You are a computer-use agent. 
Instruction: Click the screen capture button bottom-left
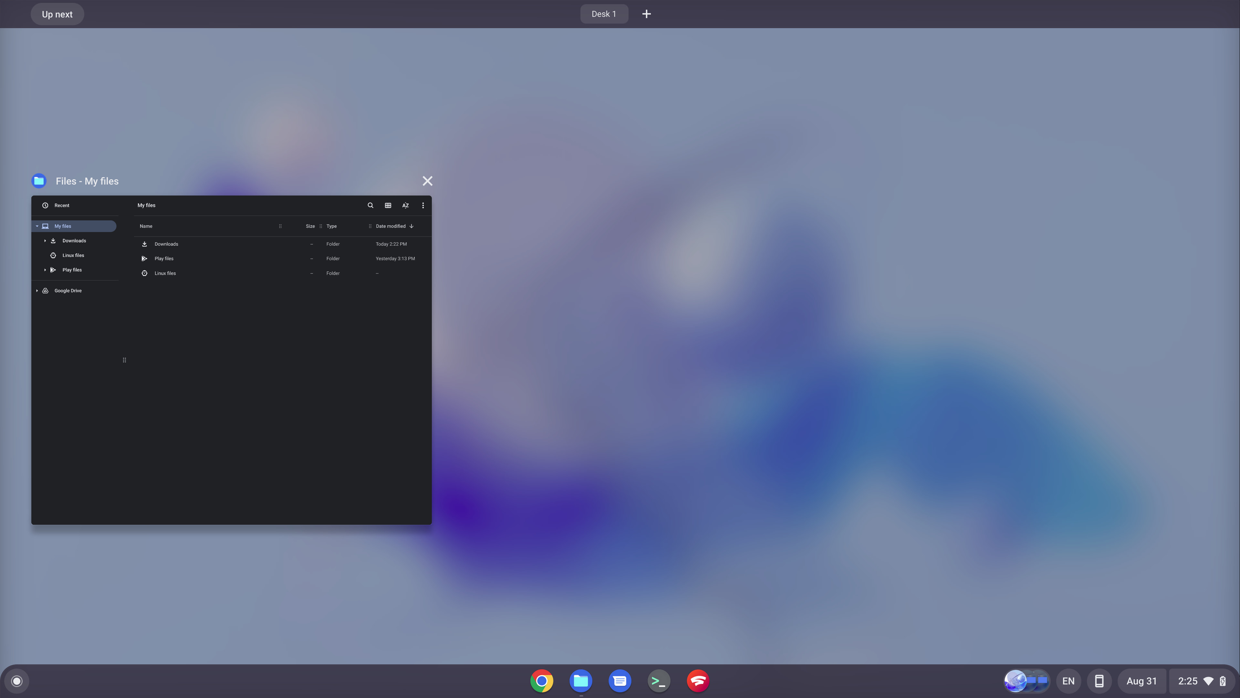pos(16,681)
